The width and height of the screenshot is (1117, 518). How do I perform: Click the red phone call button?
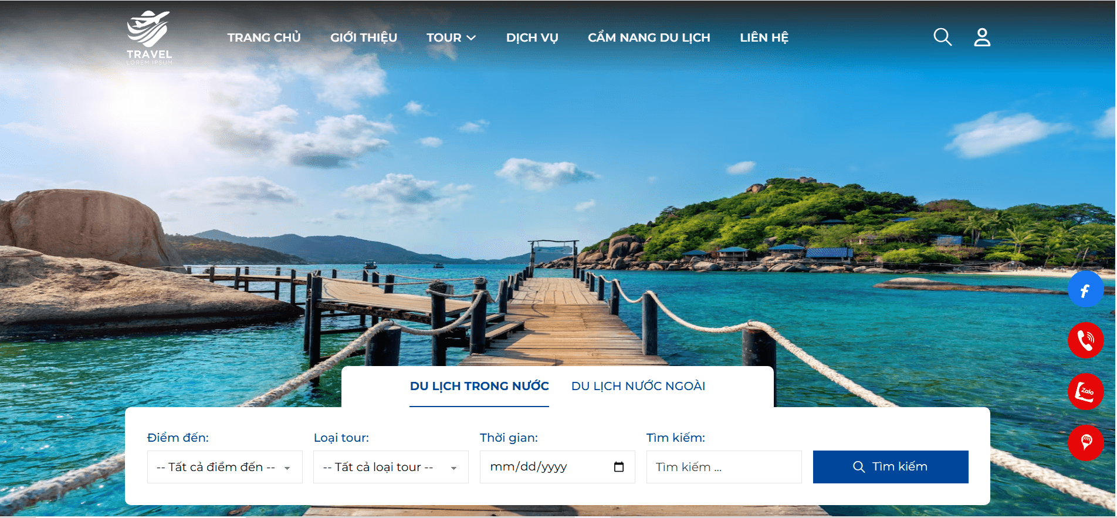point(1085,340)
